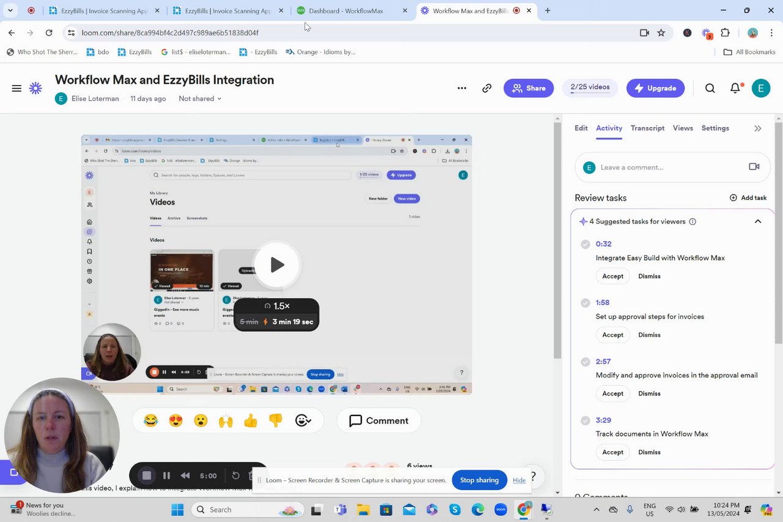
Task: Pause the Loom recording
Action: [x=166, y=475]
